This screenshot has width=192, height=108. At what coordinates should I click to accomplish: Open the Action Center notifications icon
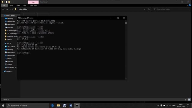pyautogui.click(x=188, y=105)
